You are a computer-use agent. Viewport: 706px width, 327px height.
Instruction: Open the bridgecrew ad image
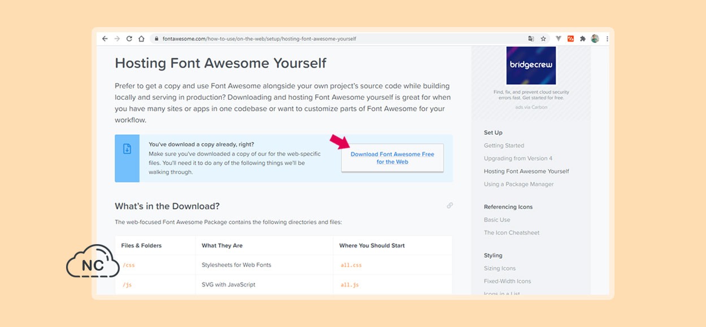531,65
